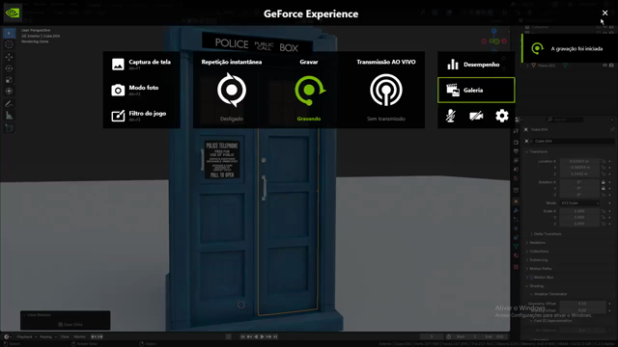The height and width of the screenshot is (347, 618).
Task: Toggle the muted microphone icon
Action: click(x=451, y=116)
